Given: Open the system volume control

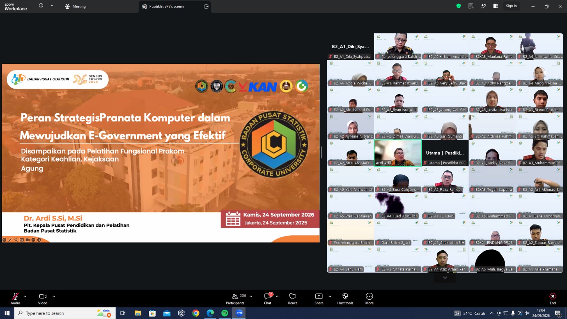Looking at the screenshot, I should click(527, 313).
